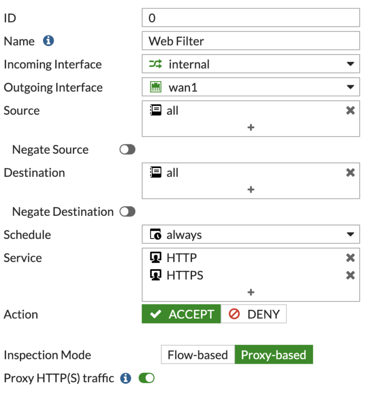Select the Proxy-based inspection mode
The width and height of the screenshot is (376, 399).
click(274, 354)
